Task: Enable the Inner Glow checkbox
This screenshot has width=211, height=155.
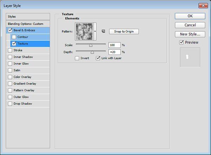Action: pos(10,64)
